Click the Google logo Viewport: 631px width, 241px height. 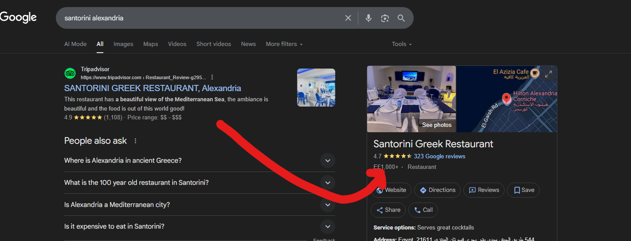pos(18,18)
